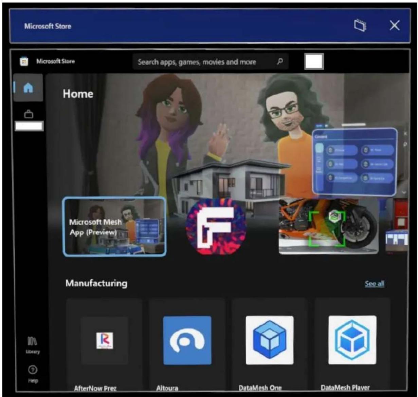This screenshot has height=397, width=418.
Task: Click the follow-me window icon in title bar
Action: click(x=360, y=25)
